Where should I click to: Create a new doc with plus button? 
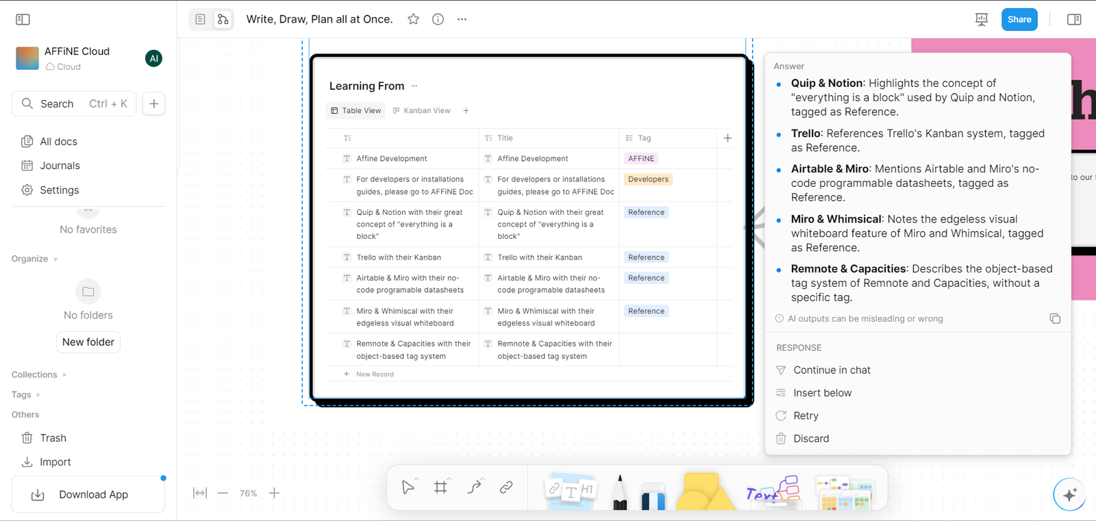coord(154,104)
